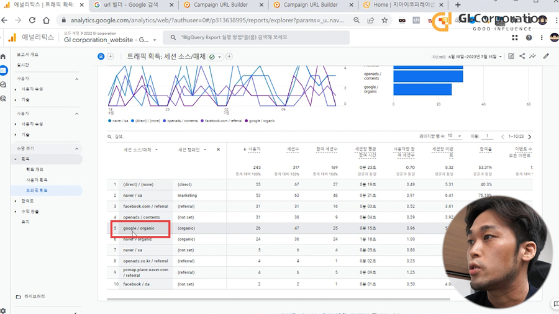Collapse the first 사용자 sidebar section
The height and width of the screenshot is (314, 559).
[x=76, y=79]
